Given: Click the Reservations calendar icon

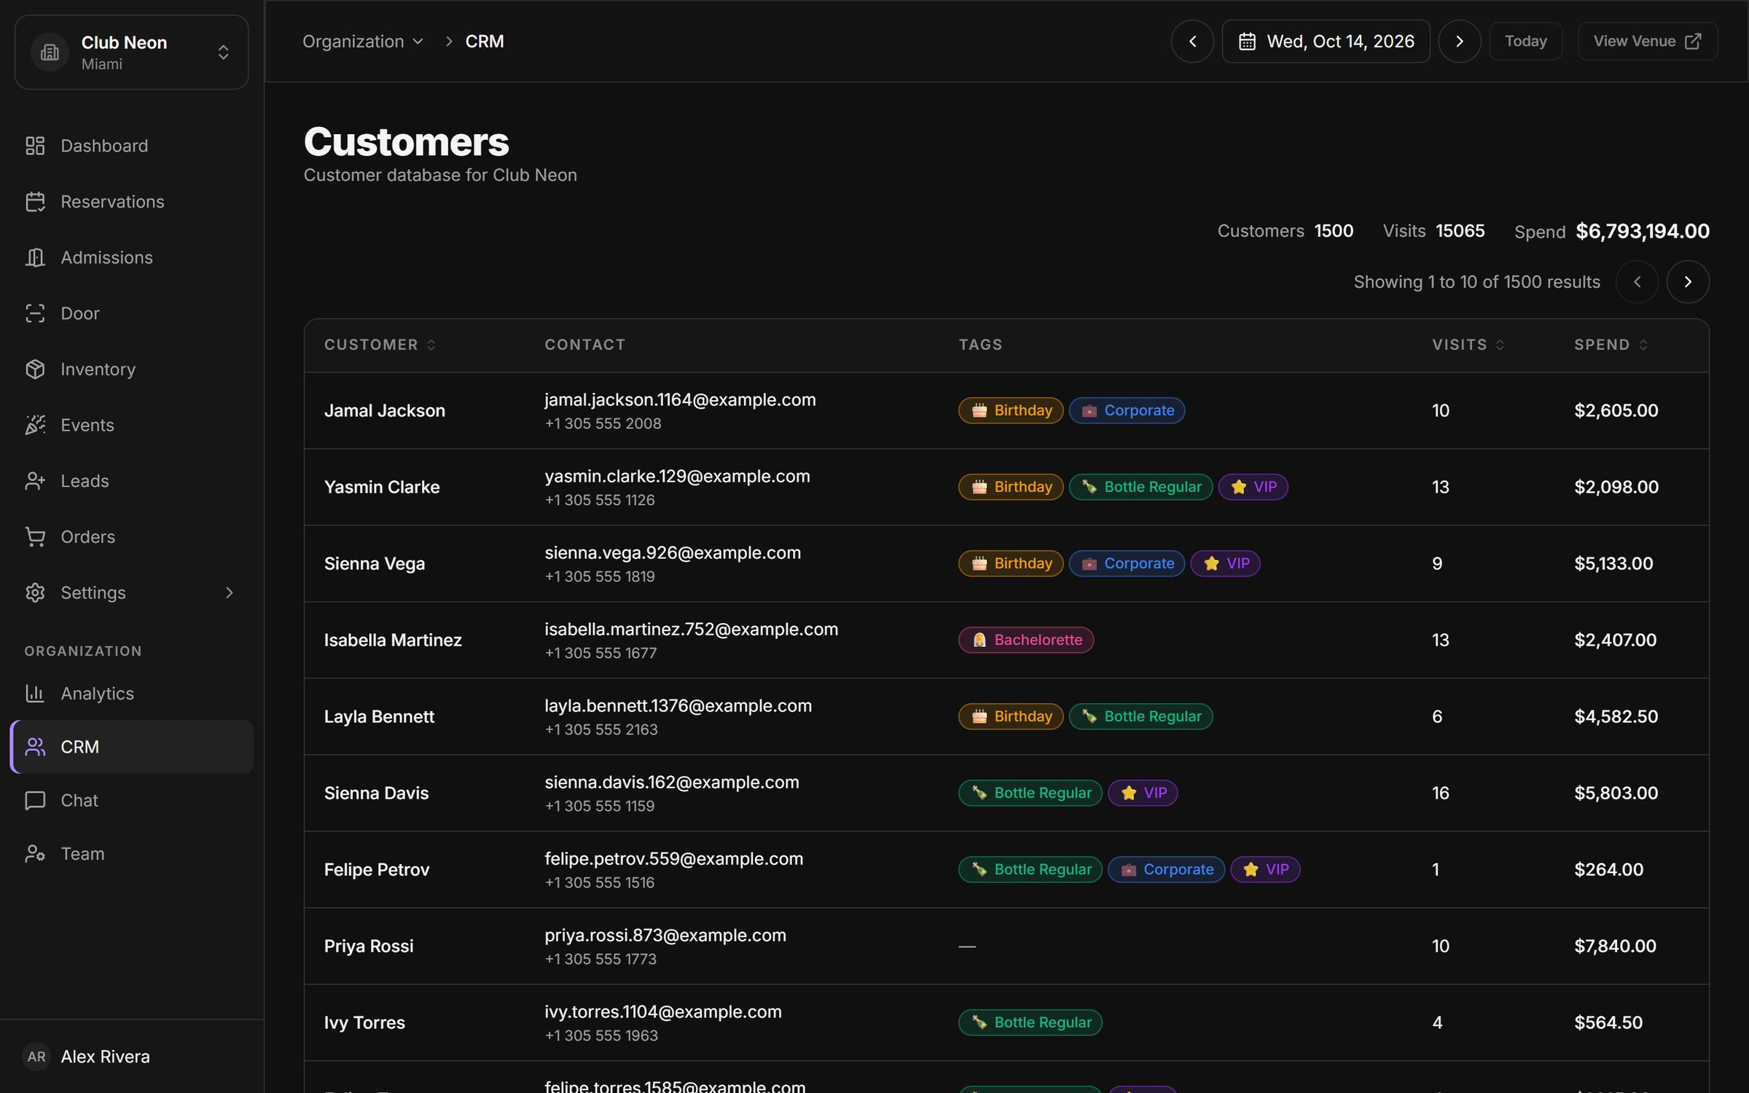Looking at the screenshot, I should 35,202.
